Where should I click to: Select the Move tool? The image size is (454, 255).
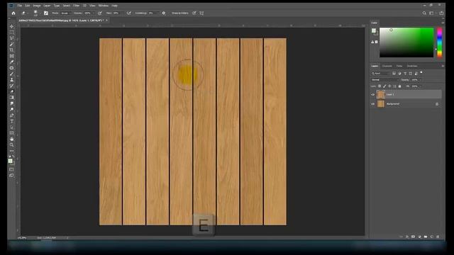[x=11, y=26]
